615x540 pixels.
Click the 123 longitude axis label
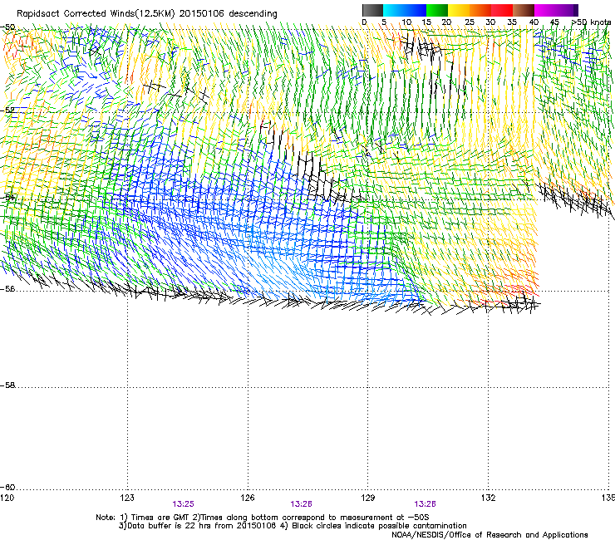(x=127, y=498)
